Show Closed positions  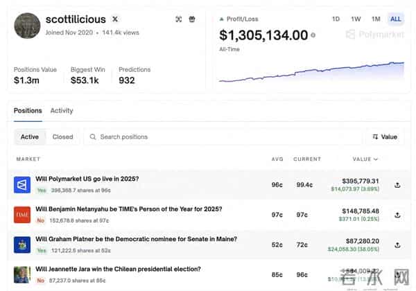[x=62, y=137]
